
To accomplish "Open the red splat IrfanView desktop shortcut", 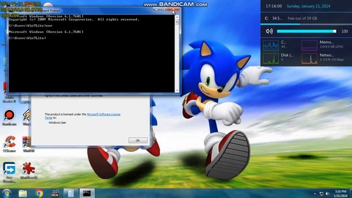I will [x=29, y=170].
